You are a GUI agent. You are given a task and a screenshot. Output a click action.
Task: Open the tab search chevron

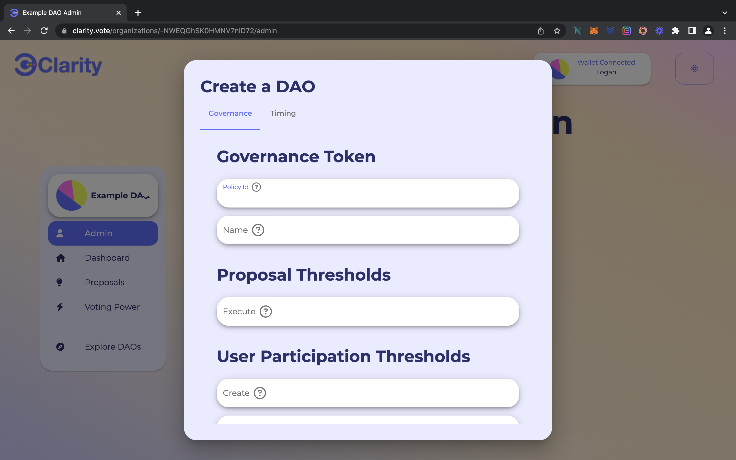pos(724,13)
